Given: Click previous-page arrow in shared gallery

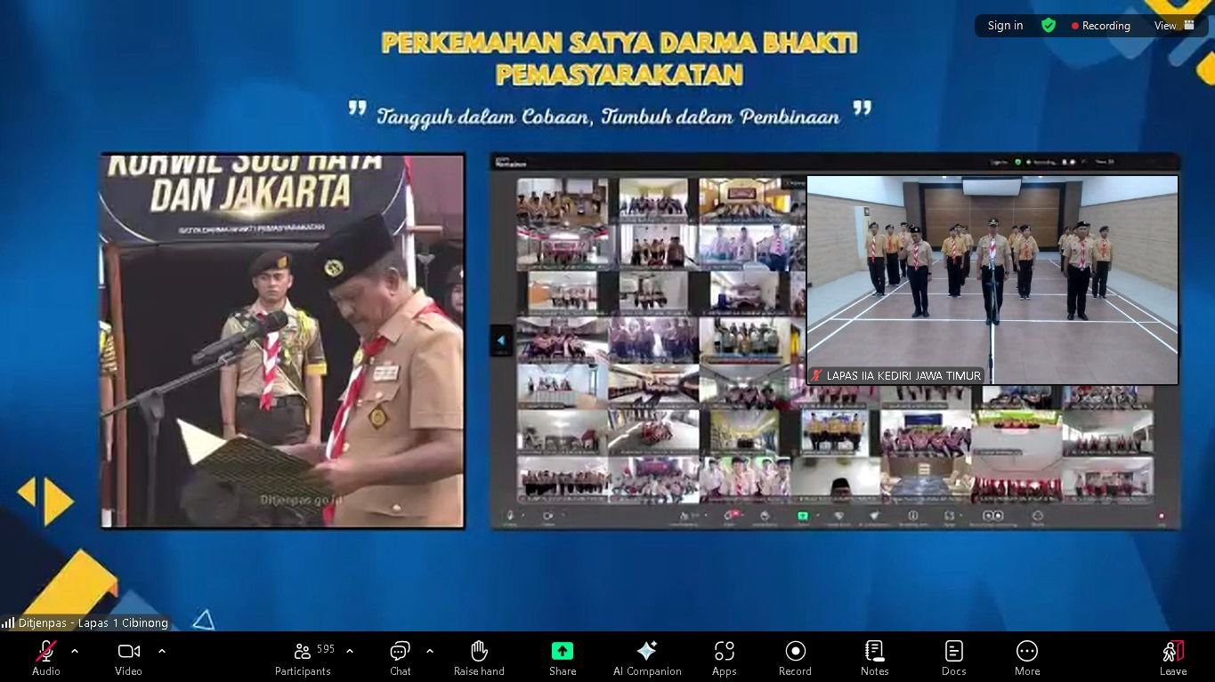Looking at the screenshot, I should [501, 341].
